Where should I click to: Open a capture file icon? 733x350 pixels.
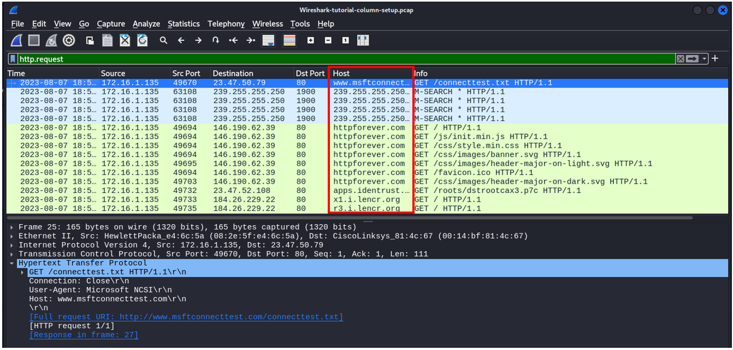(x=90, y=40)
